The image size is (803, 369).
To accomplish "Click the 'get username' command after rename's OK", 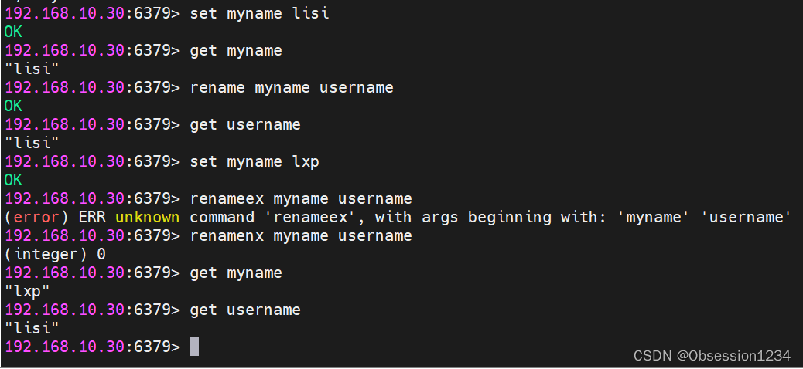I will [x=245, y=124].
